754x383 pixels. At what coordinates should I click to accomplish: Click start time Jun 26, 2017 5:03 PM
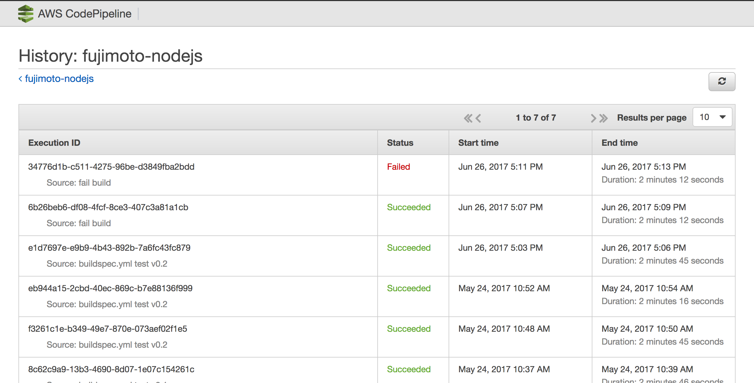(x=501, y=248)
